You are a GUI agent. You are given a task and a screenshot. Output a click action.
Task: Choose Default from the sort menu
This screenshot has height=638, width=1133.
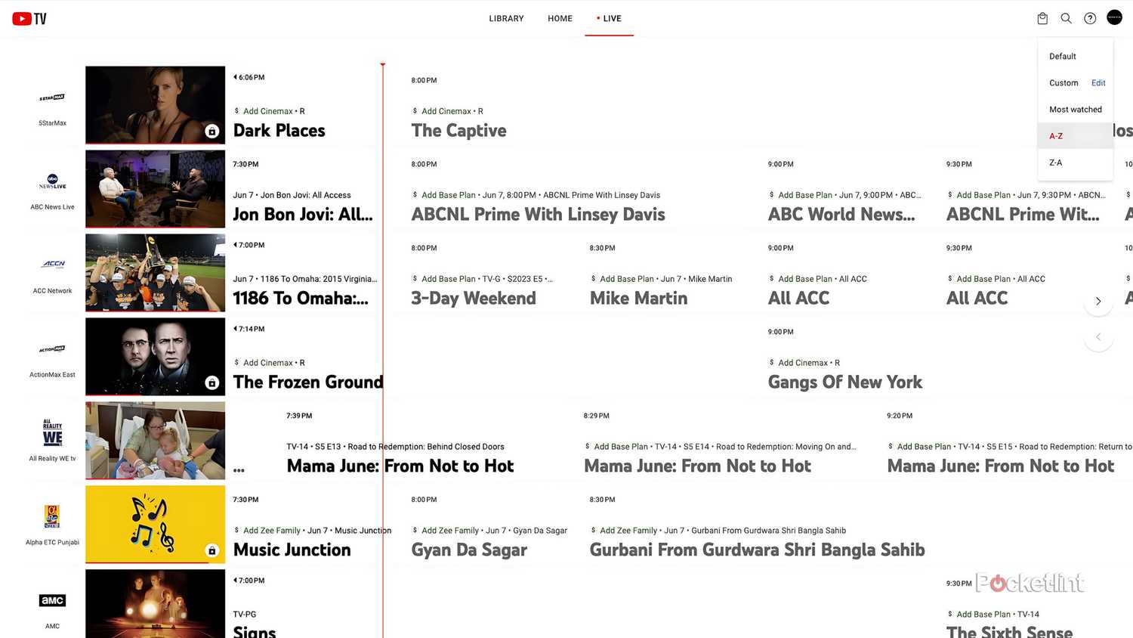click(1062, 56)
